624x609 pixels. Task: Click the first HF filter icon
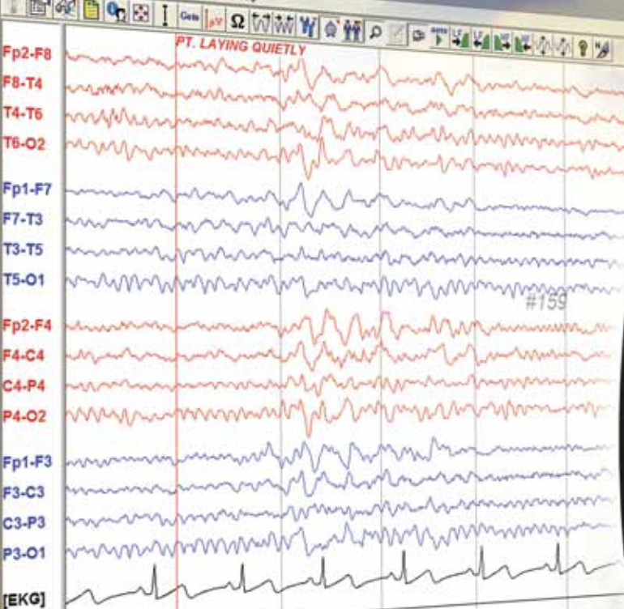502,43
